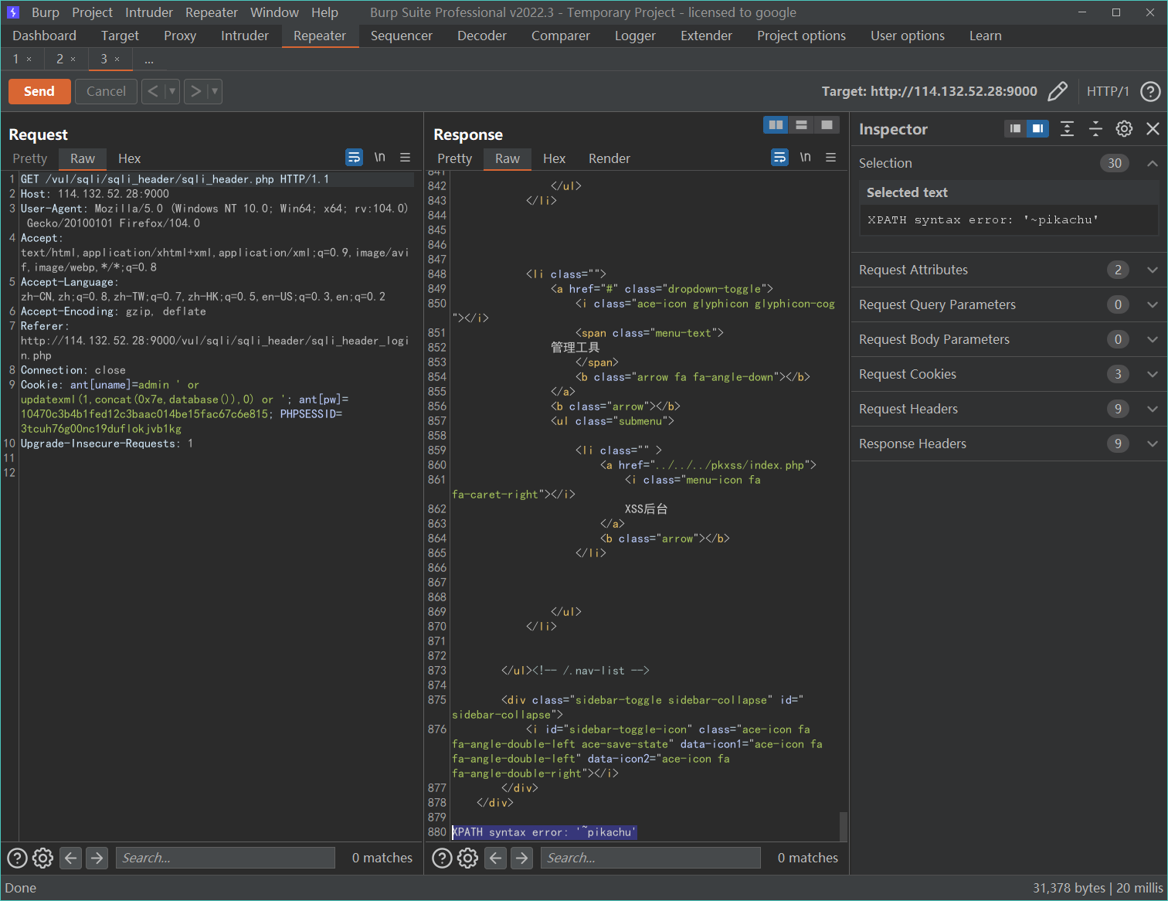Go to previous match in Response search
Image resolution: width=1168 pixels, height=901 pixels.
(x=496, y=858)
